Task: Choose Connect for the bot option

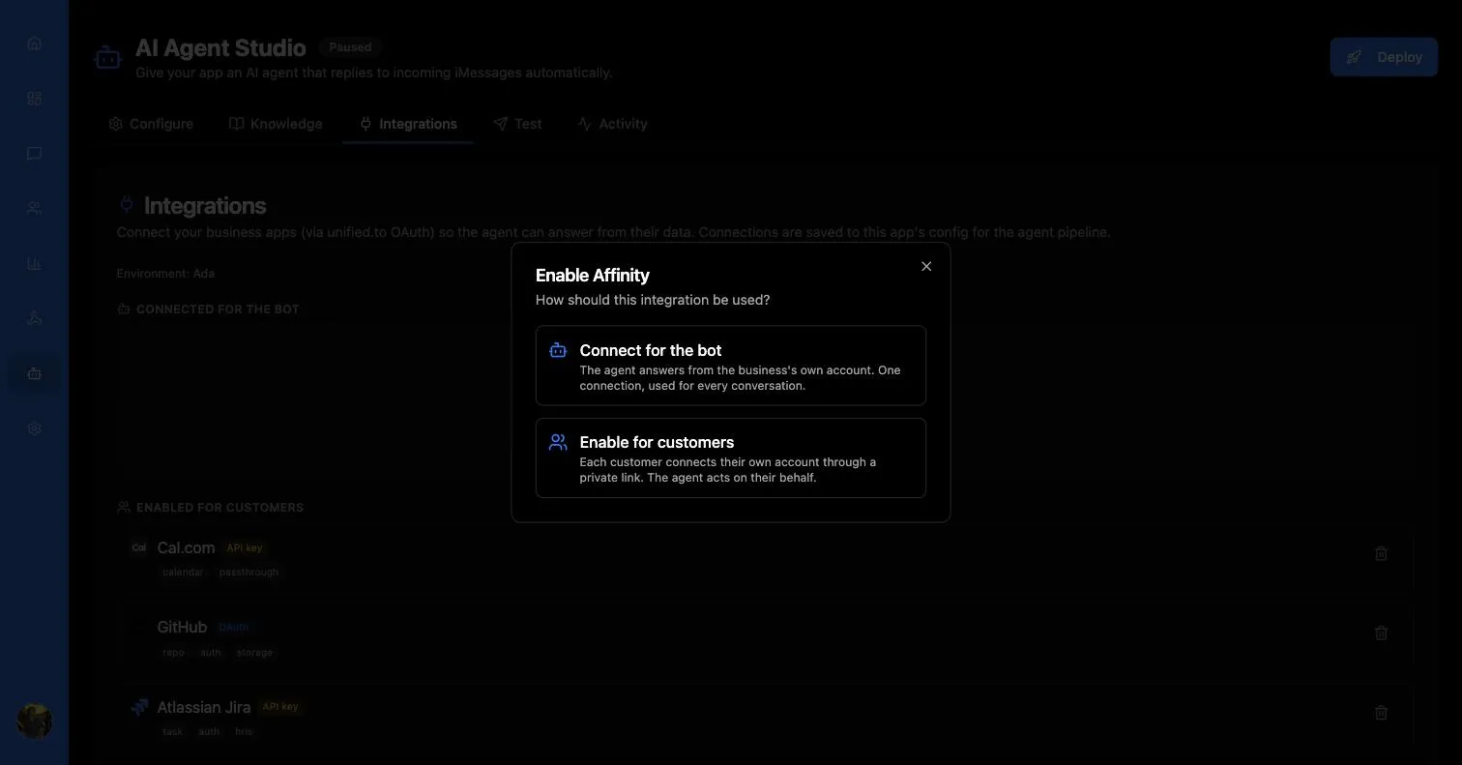Action: pyautogui.click(x=731, y=366)
